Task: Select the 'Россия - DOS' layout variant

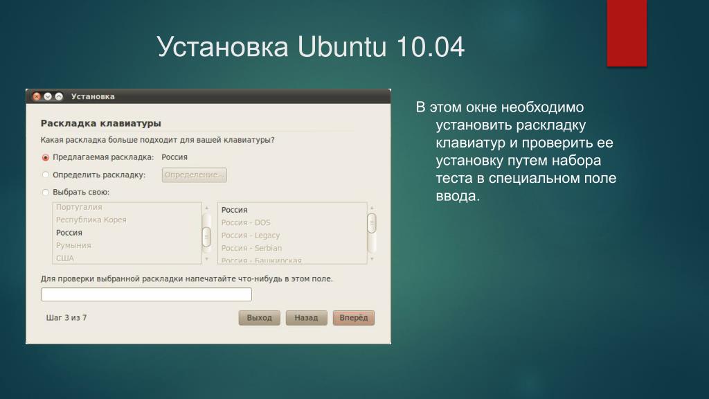Action: [x=292, y=222]
